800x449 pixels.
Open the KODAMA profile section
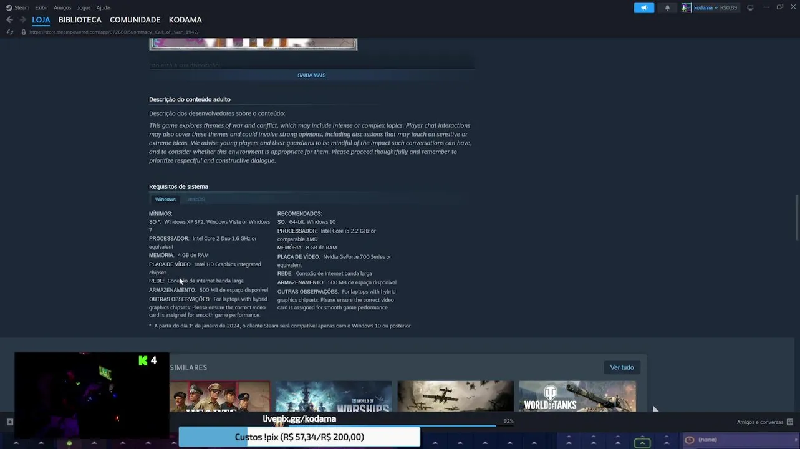pos(185,20)
